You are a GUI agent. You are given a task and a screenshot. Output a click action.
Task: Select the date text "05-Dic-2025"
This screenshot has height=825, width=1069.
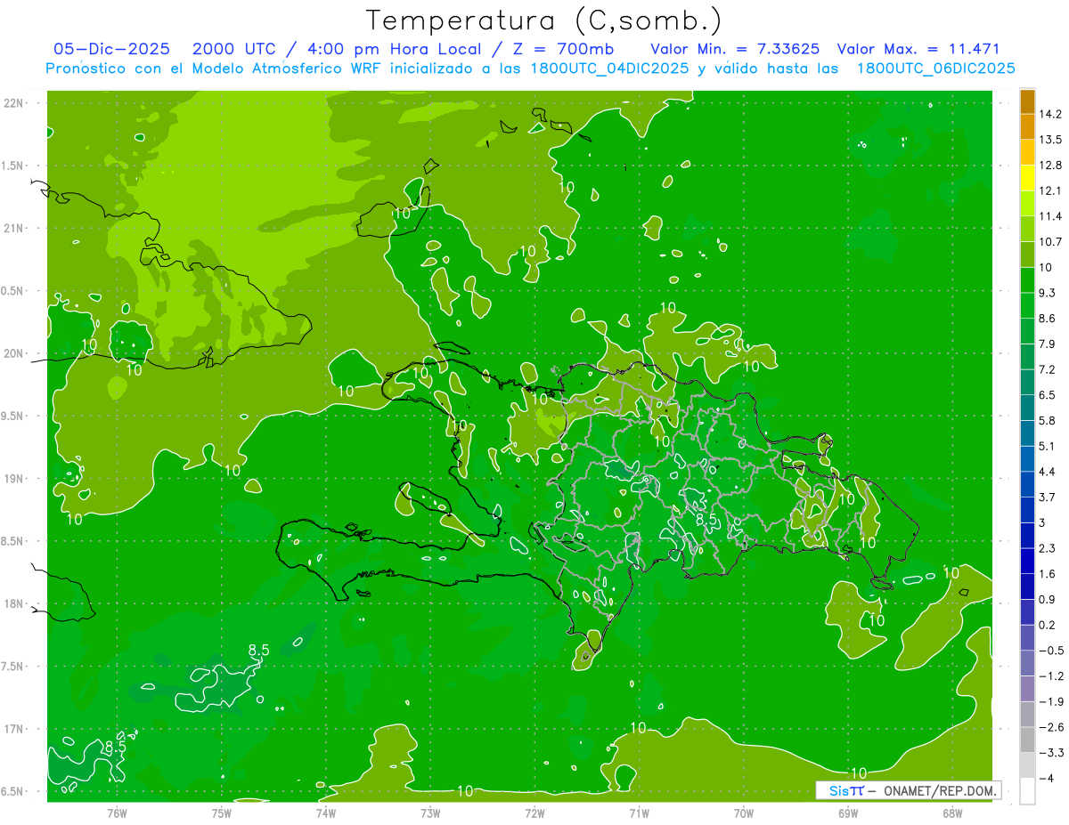[114, 49]
